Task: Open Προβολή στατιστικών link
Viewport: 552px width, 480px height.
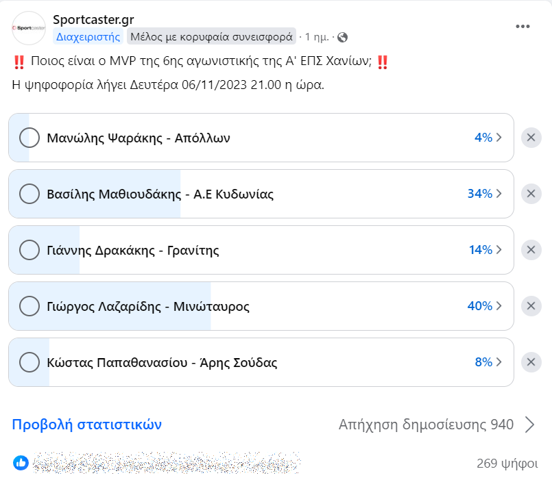Action: (x=86, y=425)
